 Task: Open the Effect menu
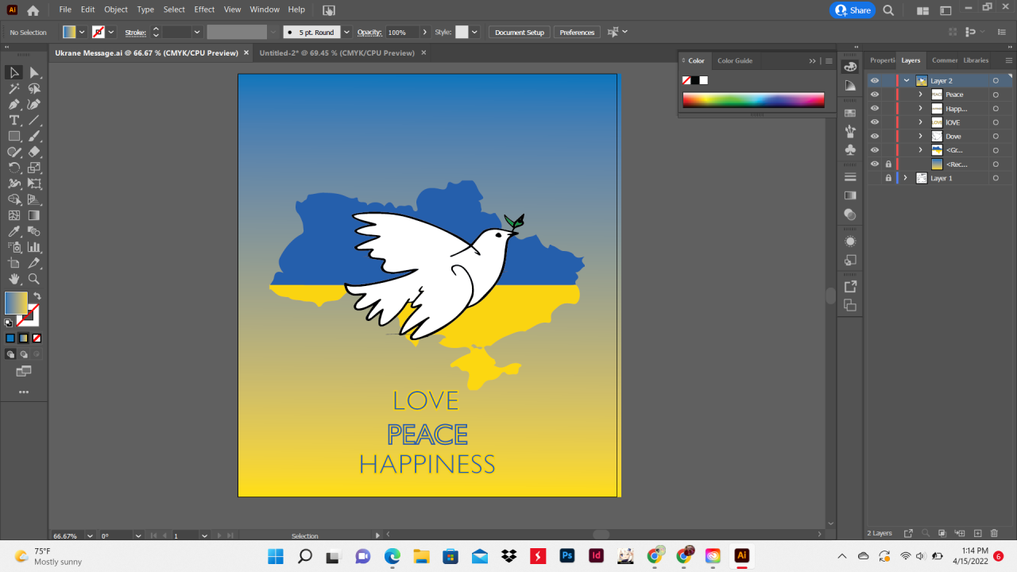(204, 10)
